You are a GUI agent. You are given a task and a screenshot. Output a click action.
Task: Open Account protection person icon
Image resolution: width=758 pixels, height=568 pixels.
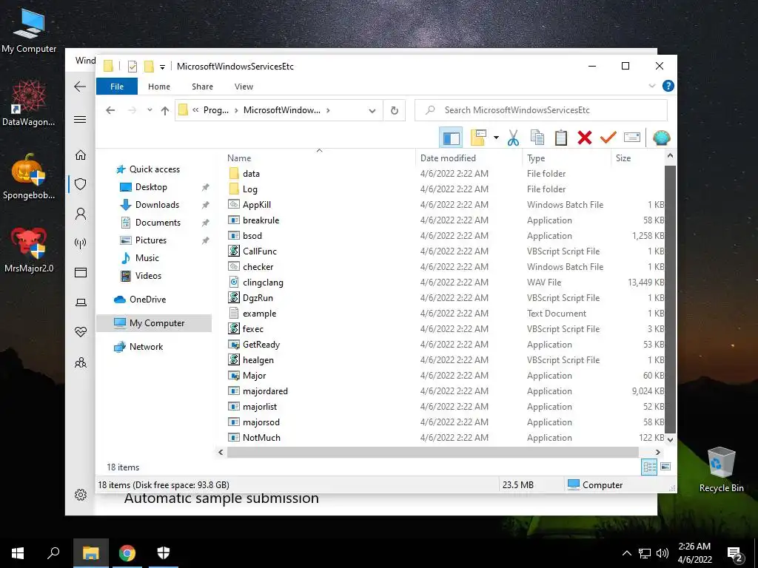(81, 214)
